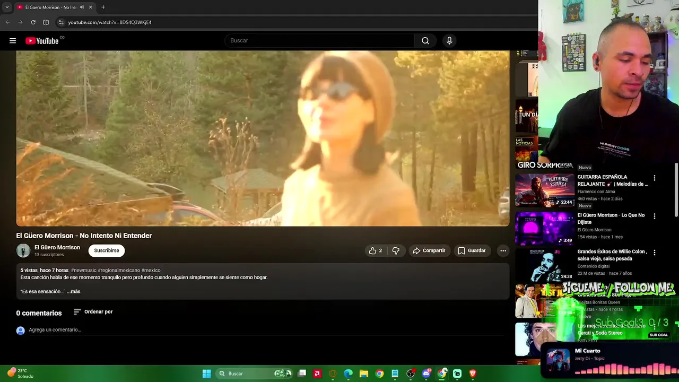Like the video with thumbs up
This screenshot has height=382, width=679.
(x=376, y=250)
